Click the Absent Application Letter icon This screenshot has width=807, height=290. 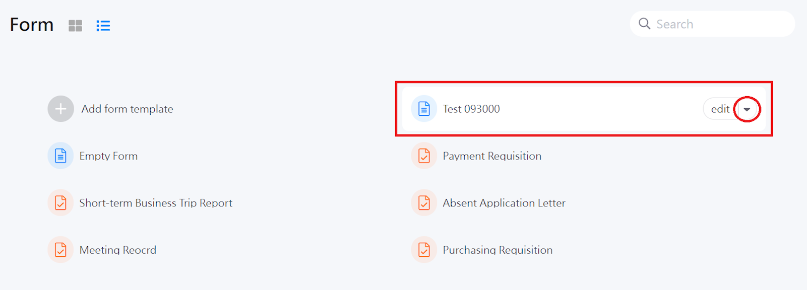[x=424, y=203]
